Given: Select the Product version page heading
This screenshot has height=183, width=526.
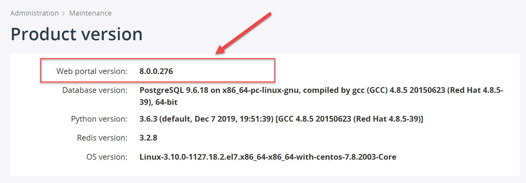Looking at the screenshot, I should pos(77,34).
